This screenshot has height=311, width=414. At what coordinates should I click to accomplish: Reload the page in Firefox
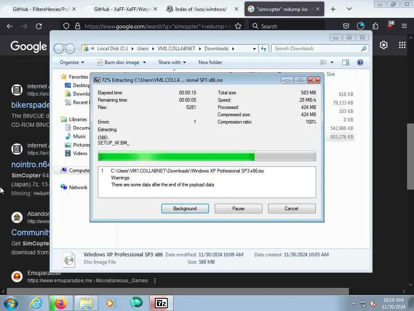(x=39, y=26)
